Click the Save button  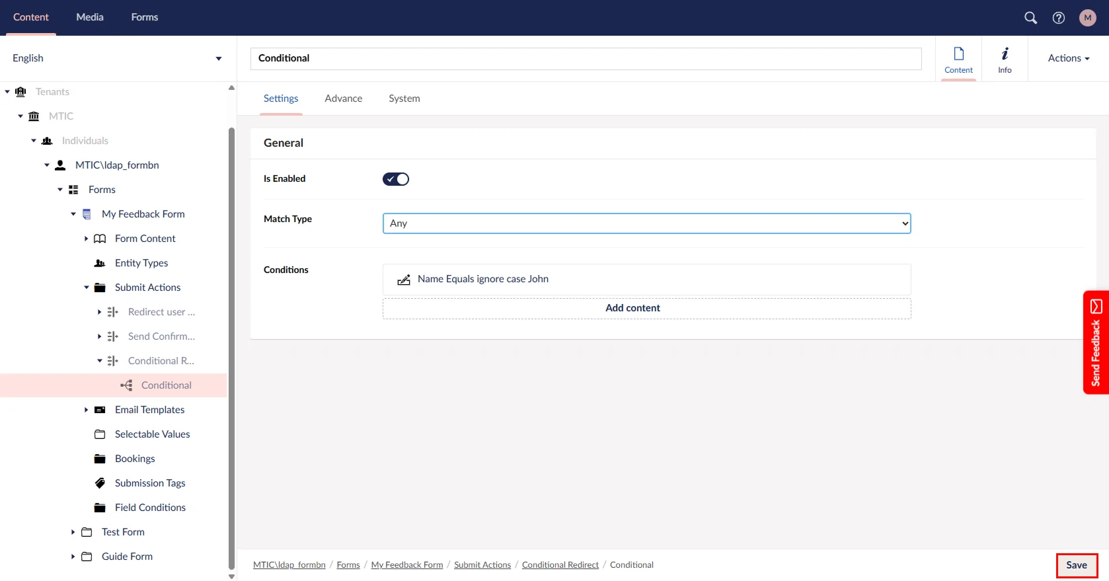click(x=1076, y=565)
